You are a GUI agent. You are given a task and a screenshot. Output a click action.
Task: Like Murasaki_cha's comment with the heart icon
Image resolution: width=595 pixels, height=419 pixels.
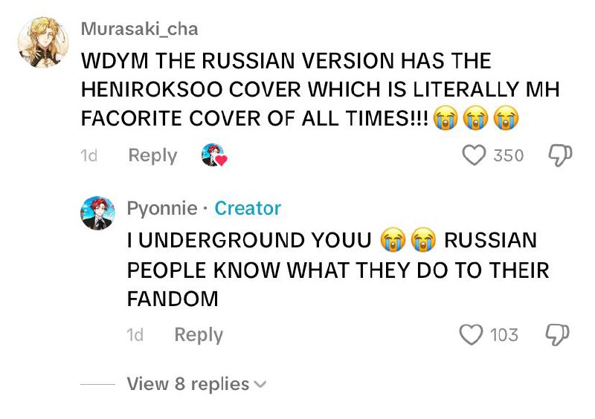474,155
